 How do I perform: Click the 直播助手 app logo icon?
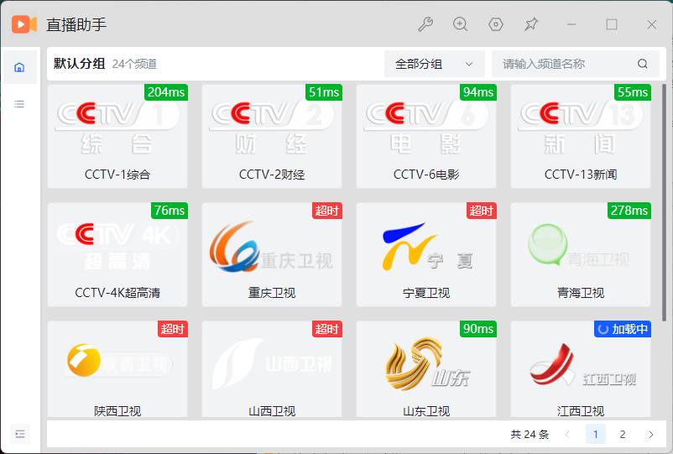[24, 24]
